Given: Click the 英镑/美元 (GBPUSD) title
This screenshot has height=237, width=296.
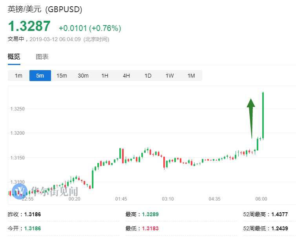Looking at the screenshot, I should click(45, 9).
